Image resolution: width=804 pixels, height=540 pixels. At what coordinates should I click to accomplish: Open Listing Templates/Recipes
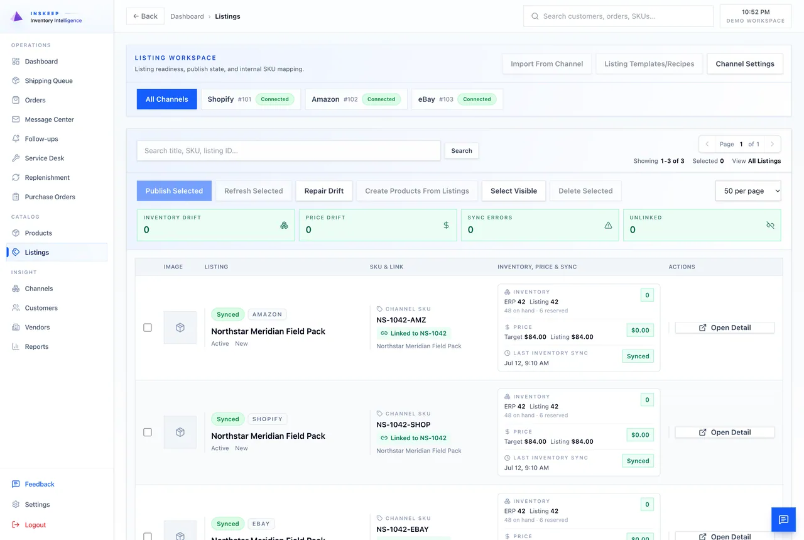[649, 63]
